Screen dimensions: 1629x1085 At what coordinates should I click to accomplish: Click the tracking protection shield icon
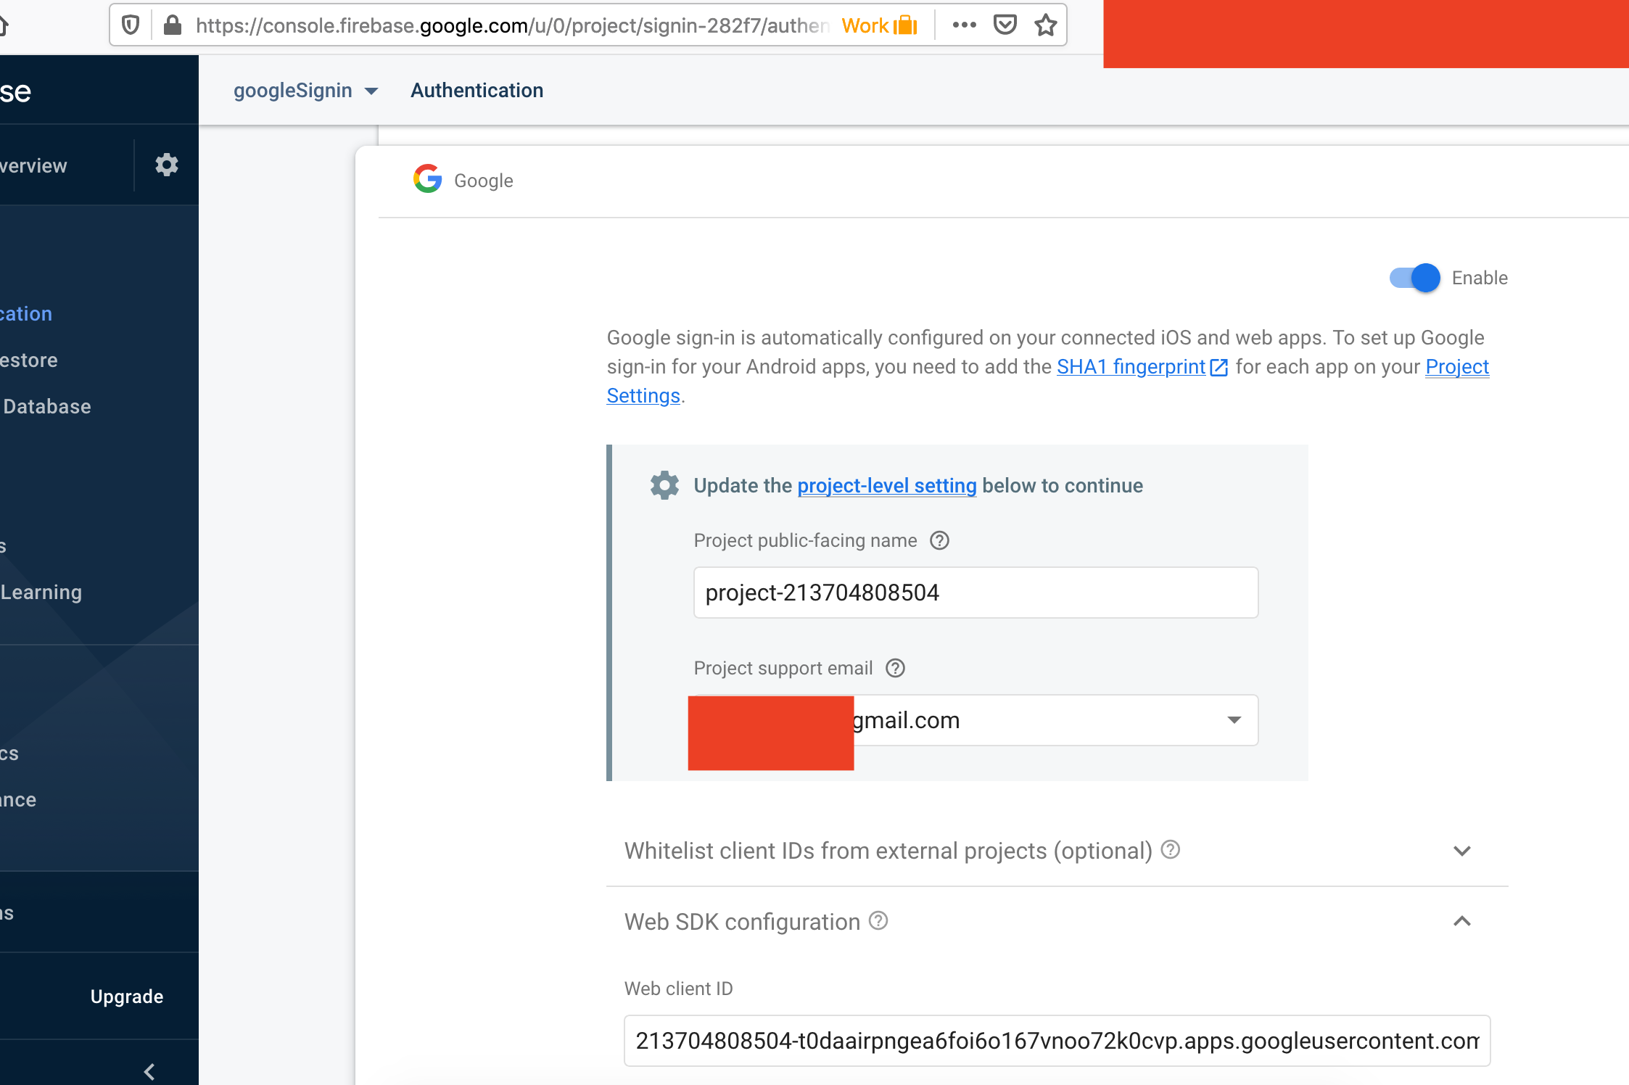[131, 24]
